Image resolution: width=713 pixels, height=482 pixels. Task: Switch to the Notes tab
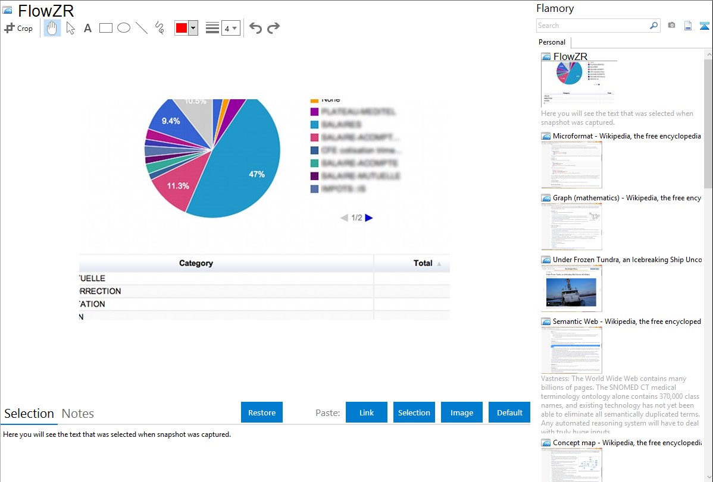click(x=78, y=414)
